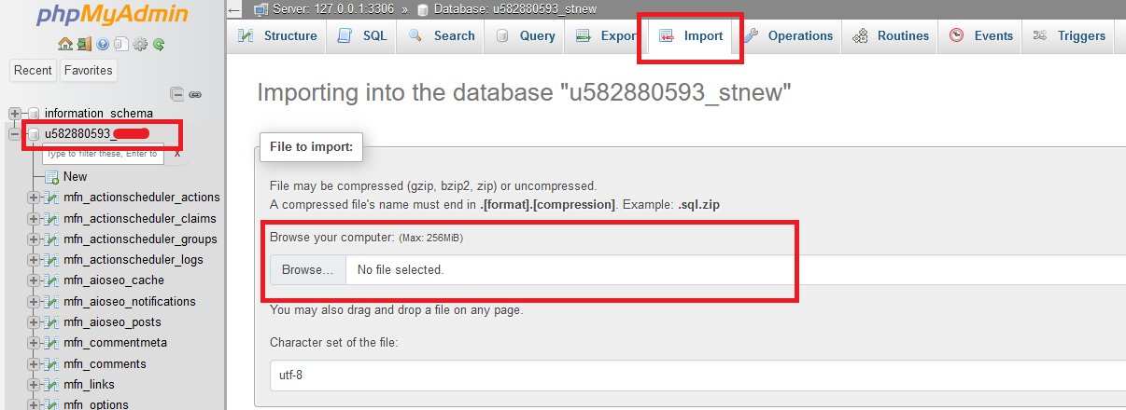
Task: Click the collapse-all icon in navigation tree
Action: coord(176,94)
